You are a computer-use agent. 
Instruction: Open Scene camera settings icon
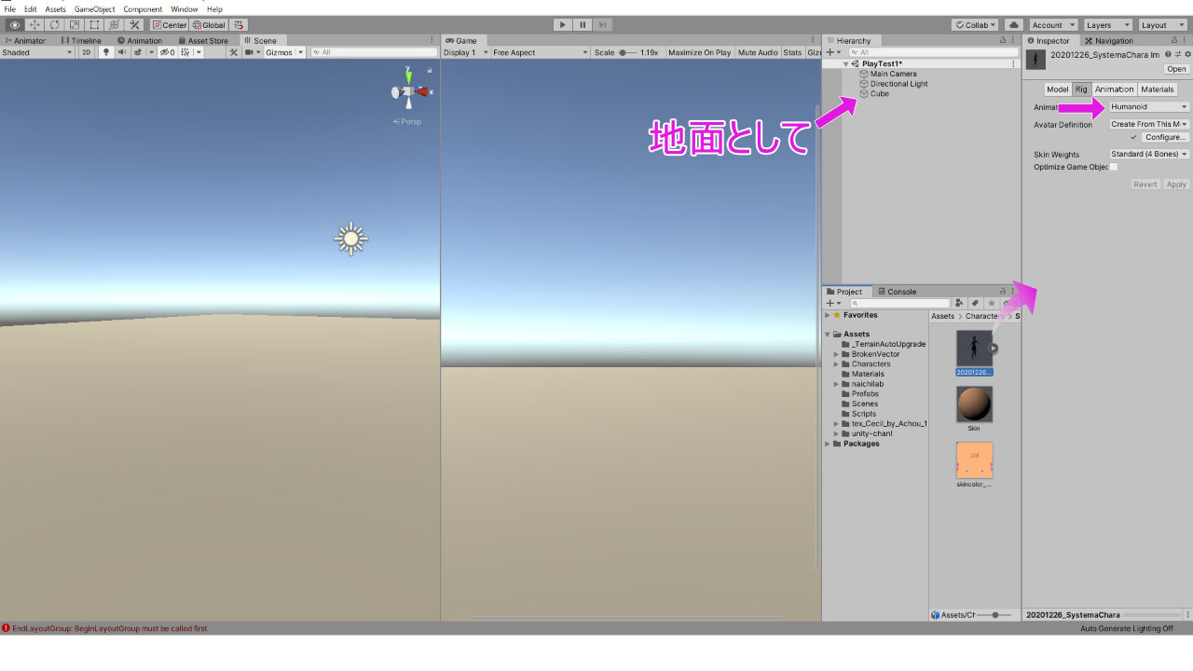coord(250,52)
